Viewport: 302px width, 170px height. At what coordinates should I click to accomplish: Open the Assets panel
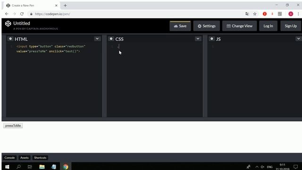24,158
